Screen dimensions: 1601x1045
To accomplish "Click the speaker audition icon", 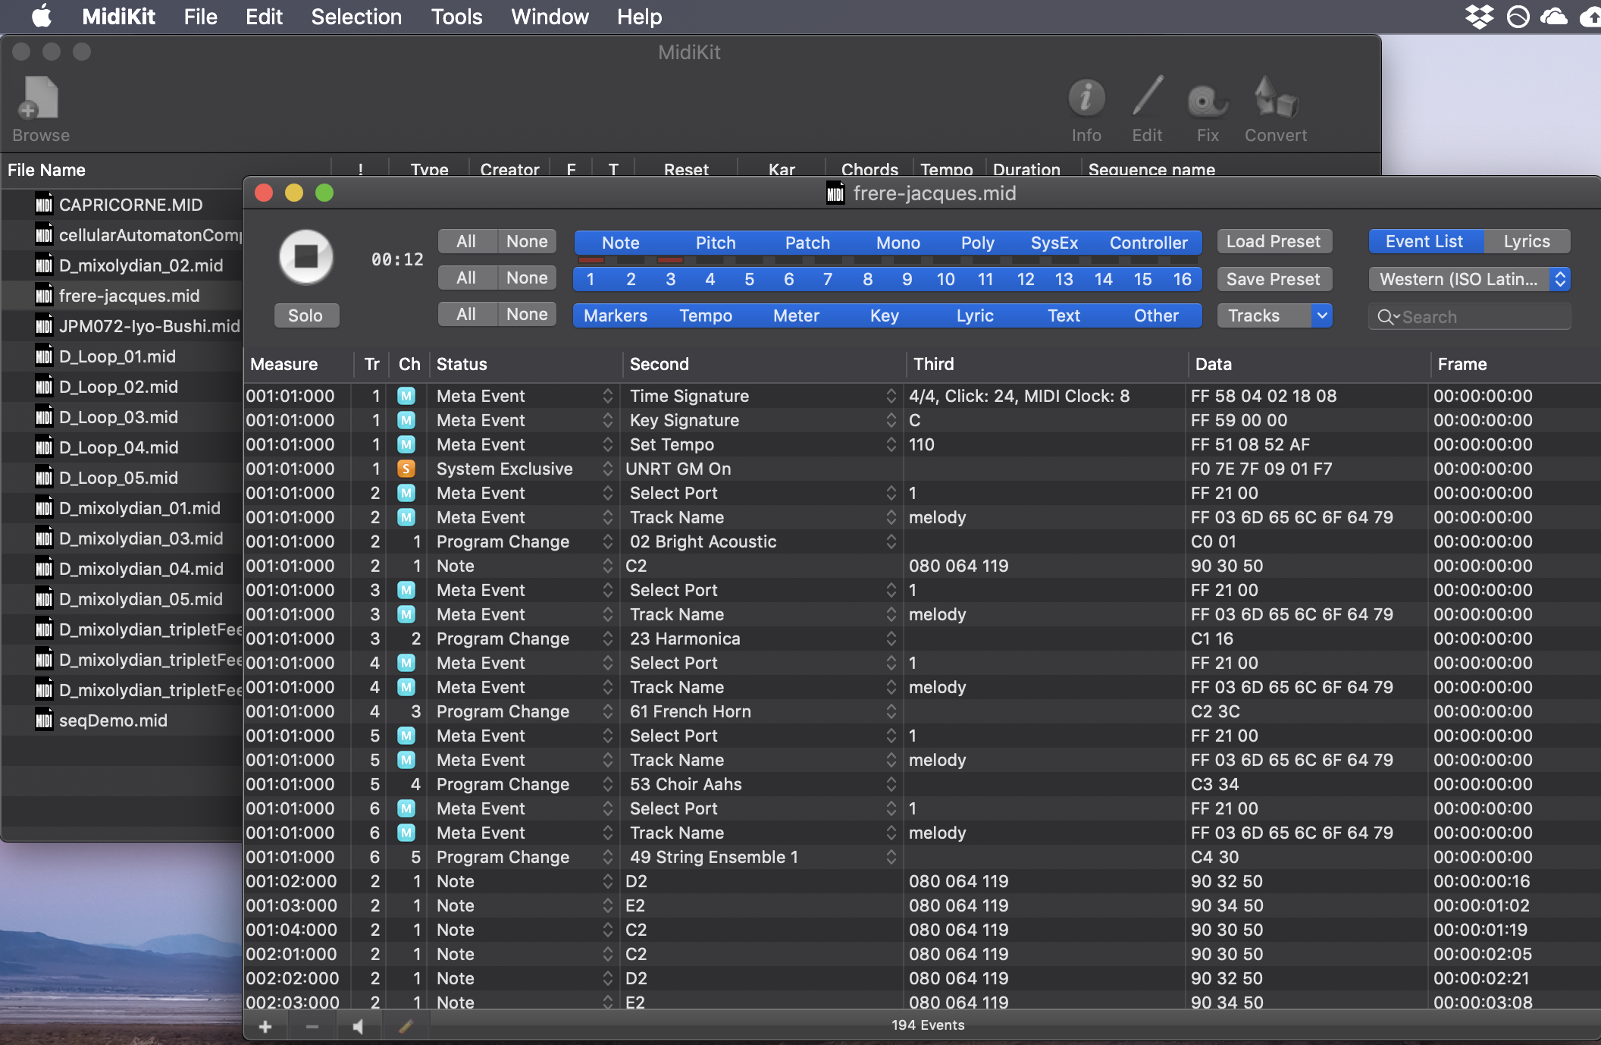I will click(359, 1026).
